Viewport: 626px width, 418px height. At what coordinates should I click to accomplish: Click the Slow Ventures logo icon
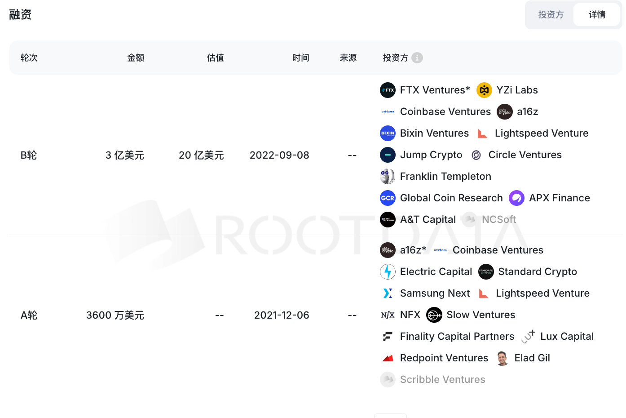click(x=434, y=315)
